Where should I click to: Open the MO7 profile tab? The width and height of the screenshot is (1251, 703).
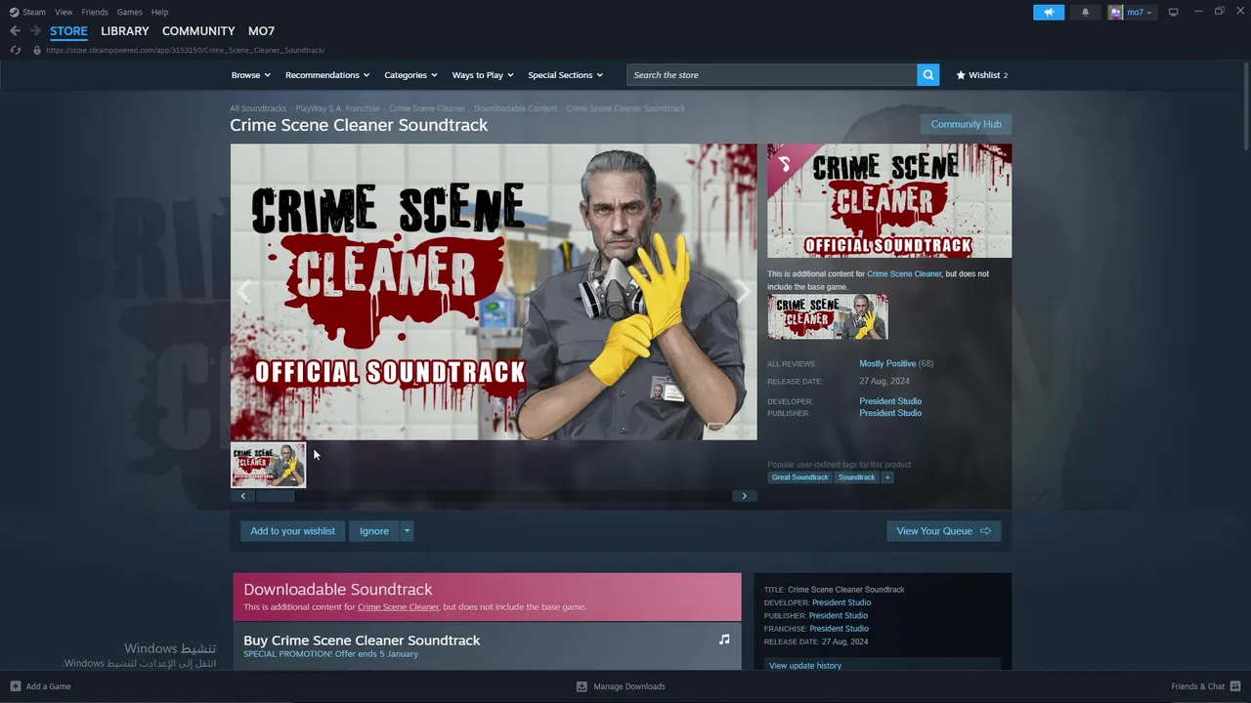click(261, 31)
